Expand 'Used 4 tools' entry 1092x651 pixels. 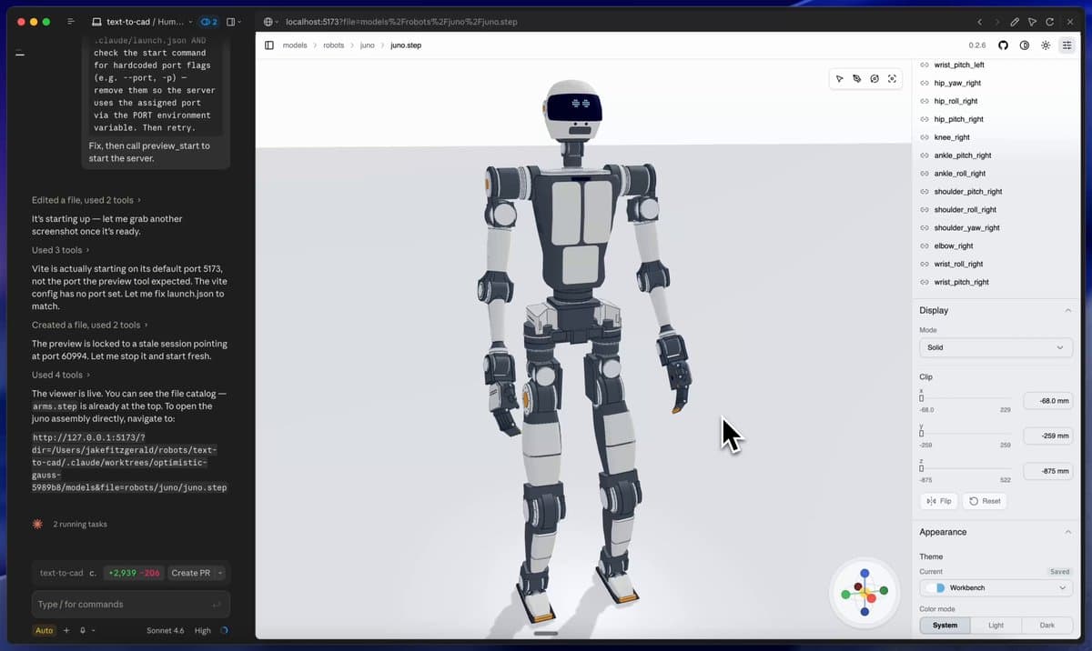(x=60, y=375)
